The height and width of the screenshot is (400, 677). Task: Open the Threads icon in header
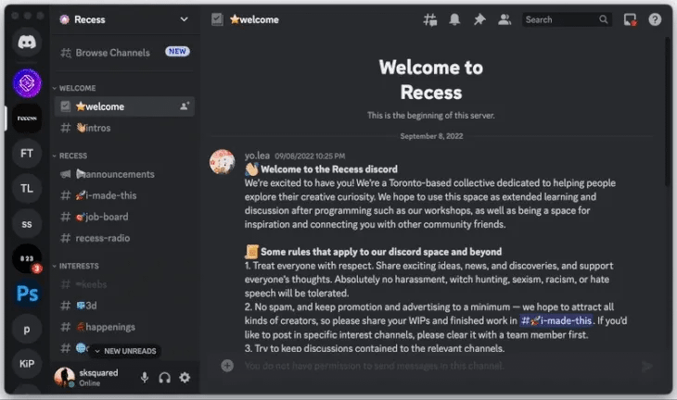point(429,19)
